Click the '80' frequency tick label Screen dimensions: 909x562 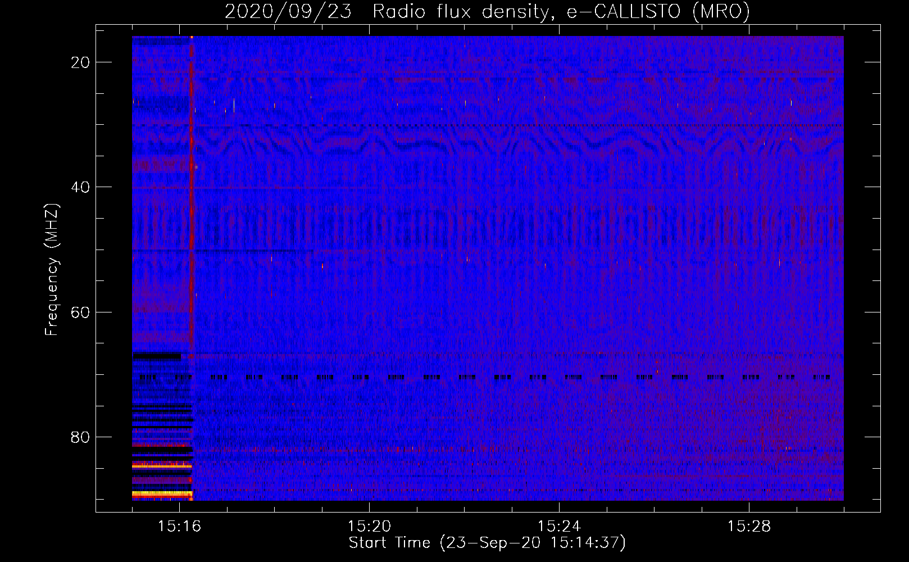point(80,437)
